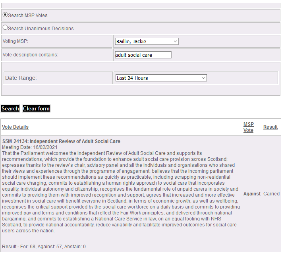
Task: Click the Voting MSP: label
Action: [x=15, y=41]
